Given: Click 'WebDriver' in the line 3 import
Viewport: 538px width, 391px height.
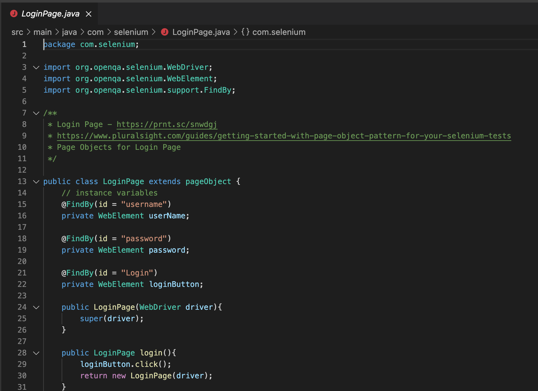Looking at the screenshot, I should (187, 67).
